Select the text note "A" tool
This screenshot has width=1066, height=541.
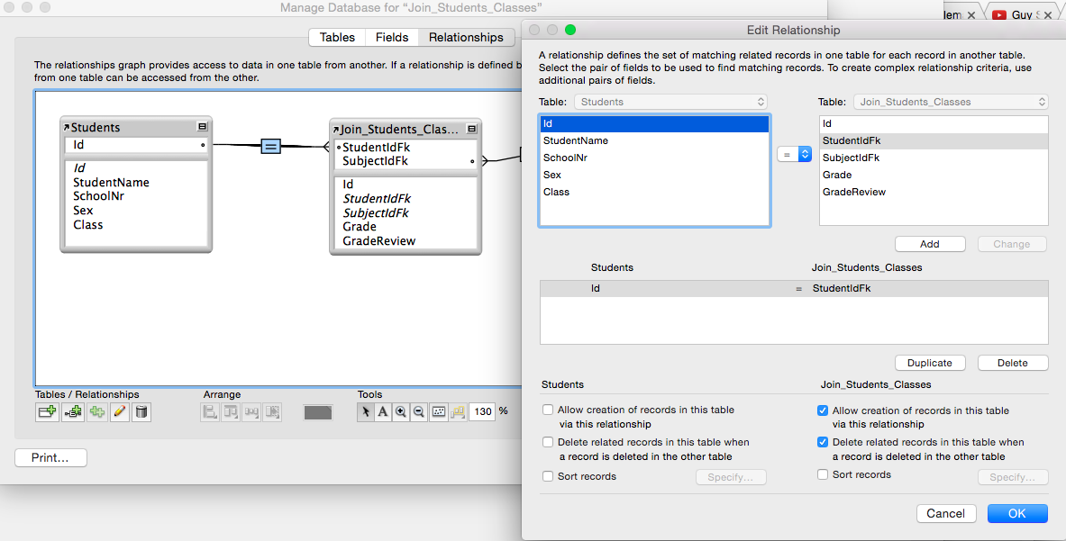click(x=383, y=411)
